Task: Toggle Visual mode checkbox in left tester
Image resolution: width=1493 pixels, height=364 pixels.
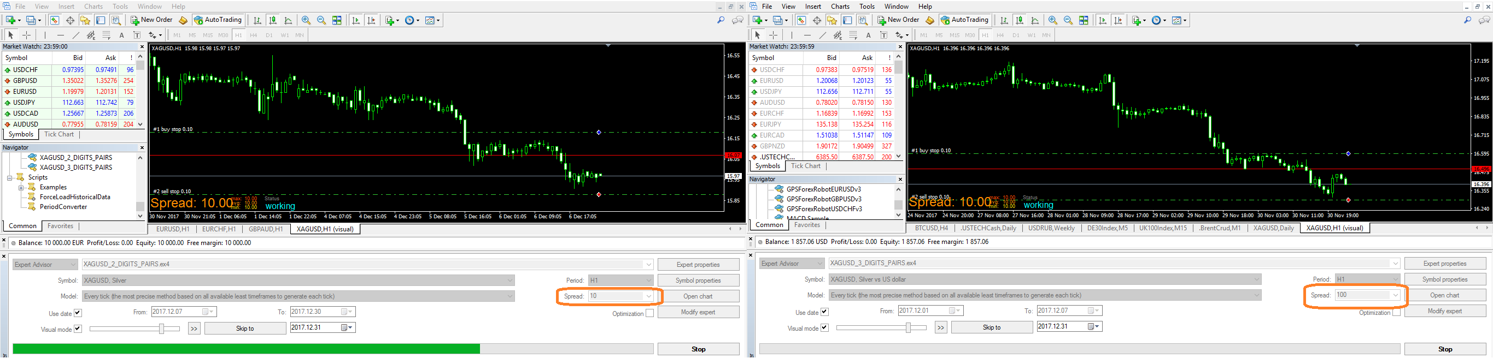Action: 78,329
